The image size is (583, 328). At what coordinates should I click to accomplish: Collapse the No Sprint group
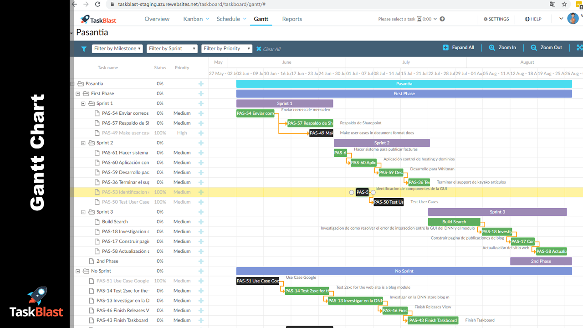pyautogui.click(x=78, y=271)
